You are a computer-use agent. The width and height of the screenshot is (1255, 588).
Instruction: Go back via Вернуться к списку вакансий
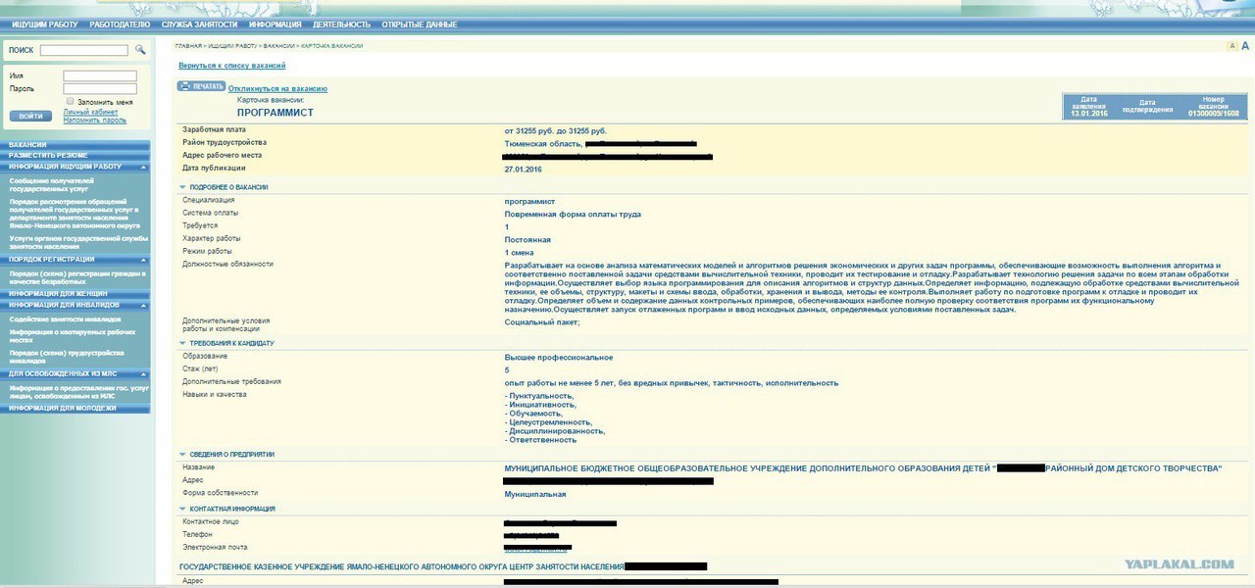point(231,66)
